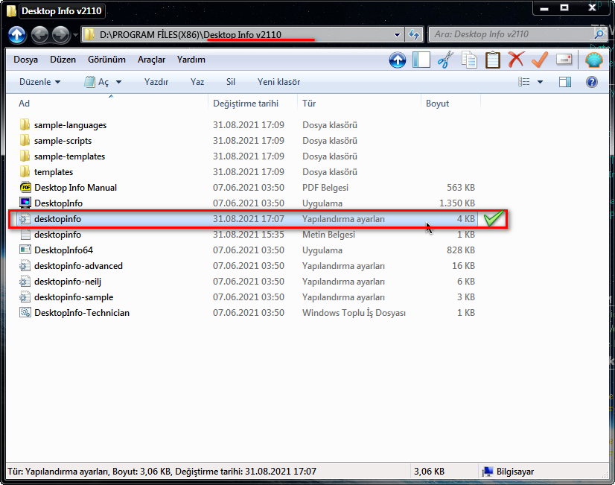Click the envelope Email icon in toolbar
615x485 pixels.
[564, 60]
